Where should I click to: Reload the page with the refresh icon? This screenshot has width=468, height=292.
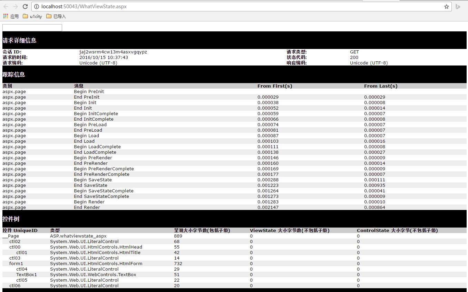click(x=25, y=7)
